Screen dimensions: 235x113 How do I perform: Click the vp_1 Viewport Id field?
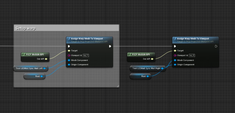click(86, 56)
